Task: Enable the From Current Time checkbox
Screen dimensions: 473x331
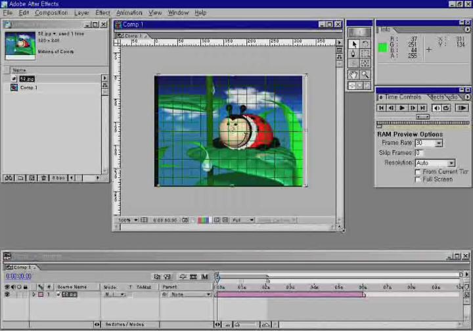Action: pos(418,172)
